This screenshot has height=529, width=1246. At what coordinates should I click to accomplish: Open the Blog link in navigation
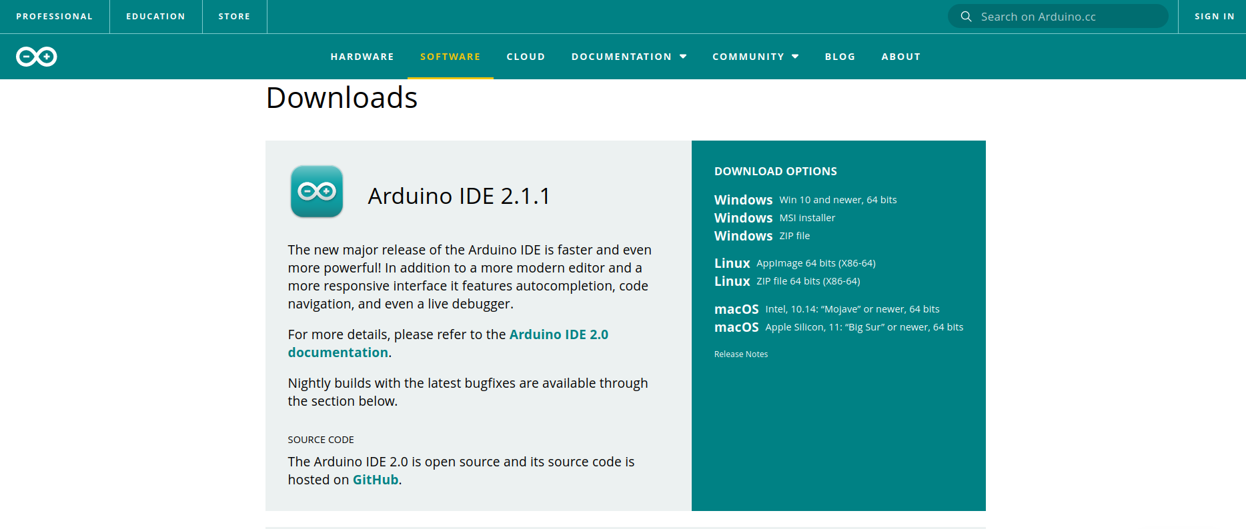point(840,57)
